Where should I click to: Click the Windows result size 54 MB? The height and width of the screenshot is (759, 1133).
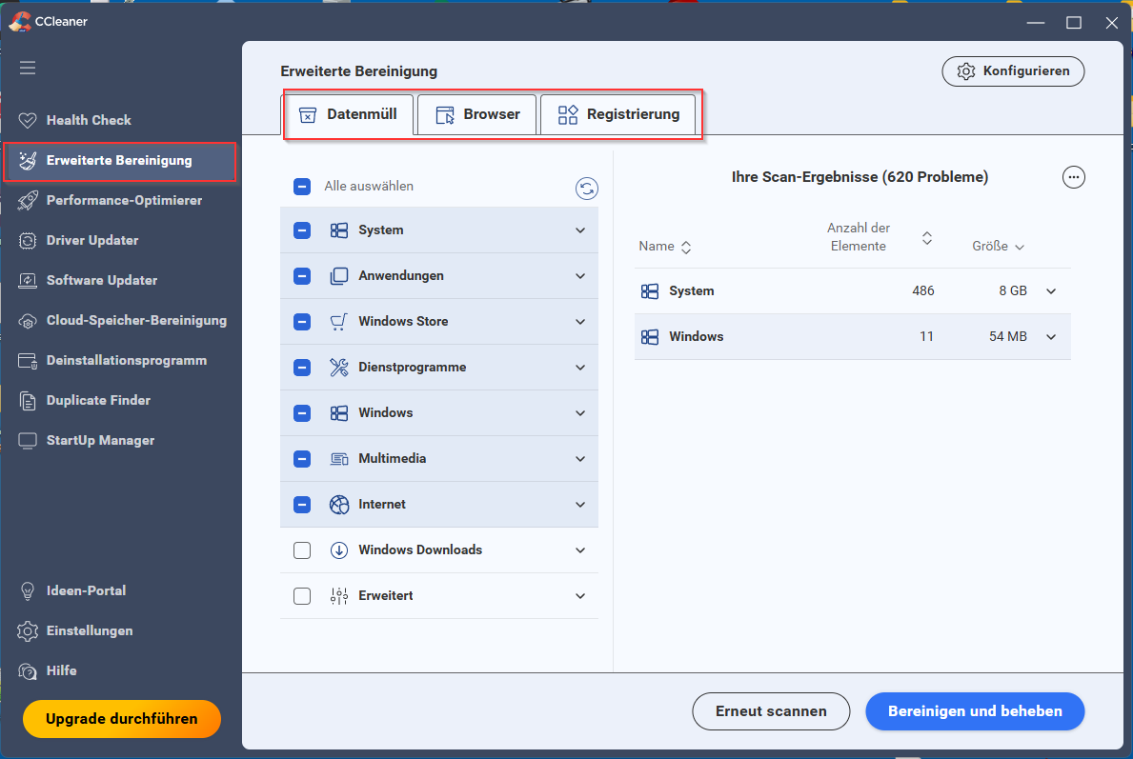click(x=1007, y=336)
